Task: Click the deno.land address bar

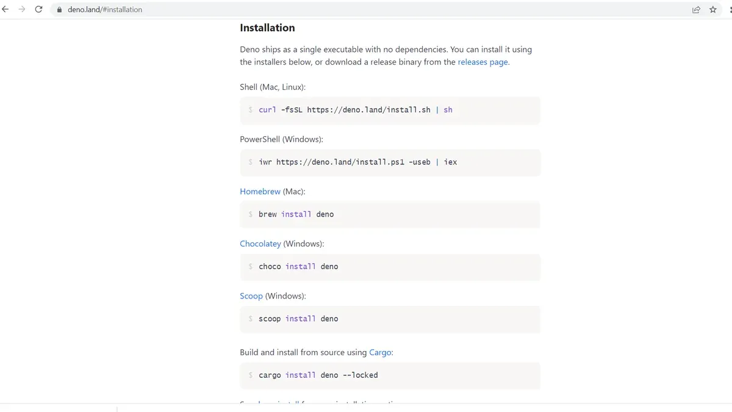Action: click(366, 10)
